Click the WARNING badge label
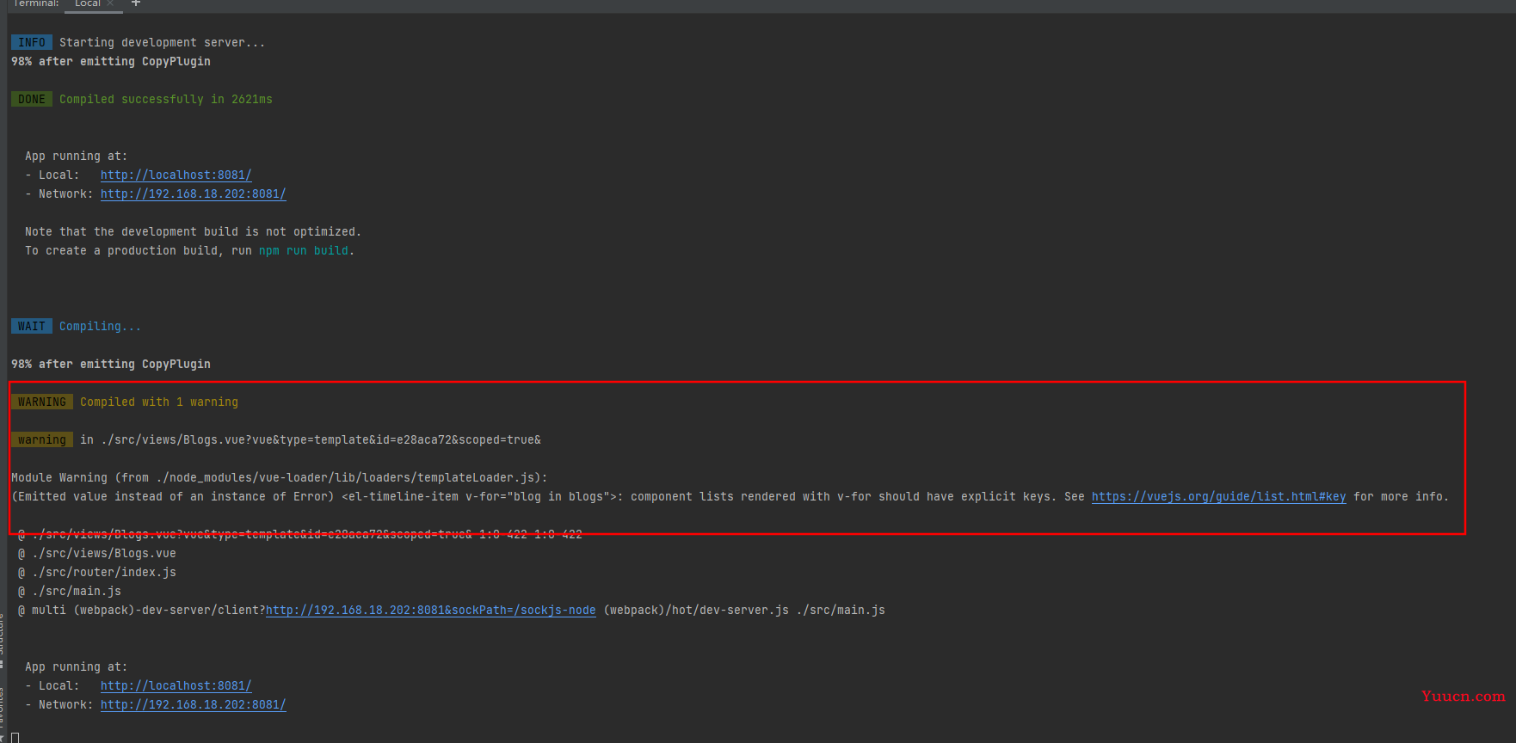 (x=42, y=402)
